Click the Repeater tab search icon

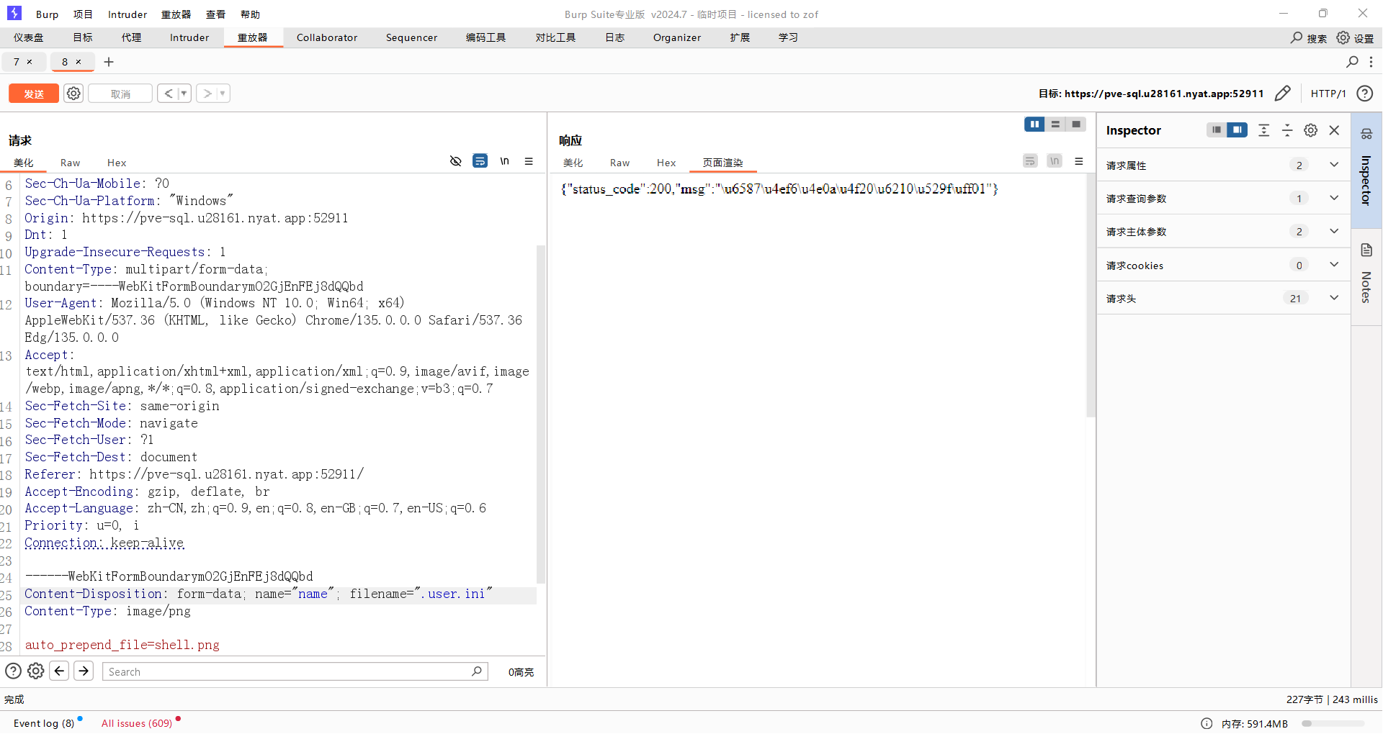click(1352, 62)
